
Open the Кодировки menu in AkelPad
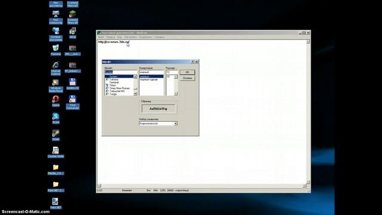[x=146, y=37]
